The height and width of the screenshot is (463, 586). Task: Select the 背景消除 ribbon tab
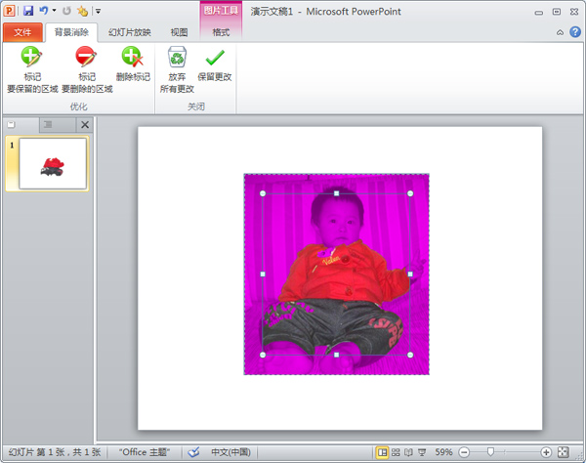[x=71, y=32]
